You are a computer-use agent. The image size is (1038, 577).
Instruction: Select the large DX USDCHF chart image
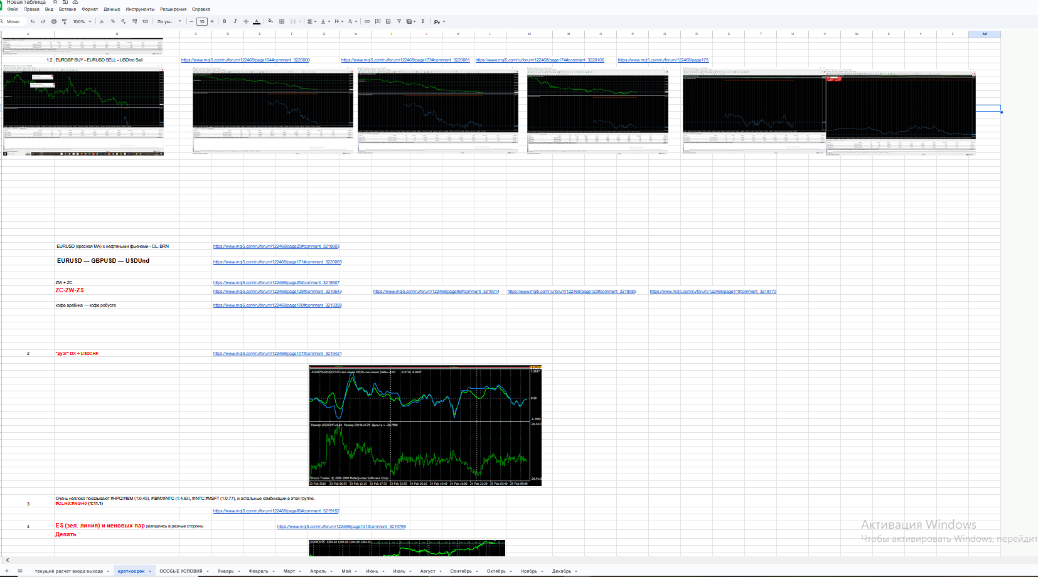point(425,426)
